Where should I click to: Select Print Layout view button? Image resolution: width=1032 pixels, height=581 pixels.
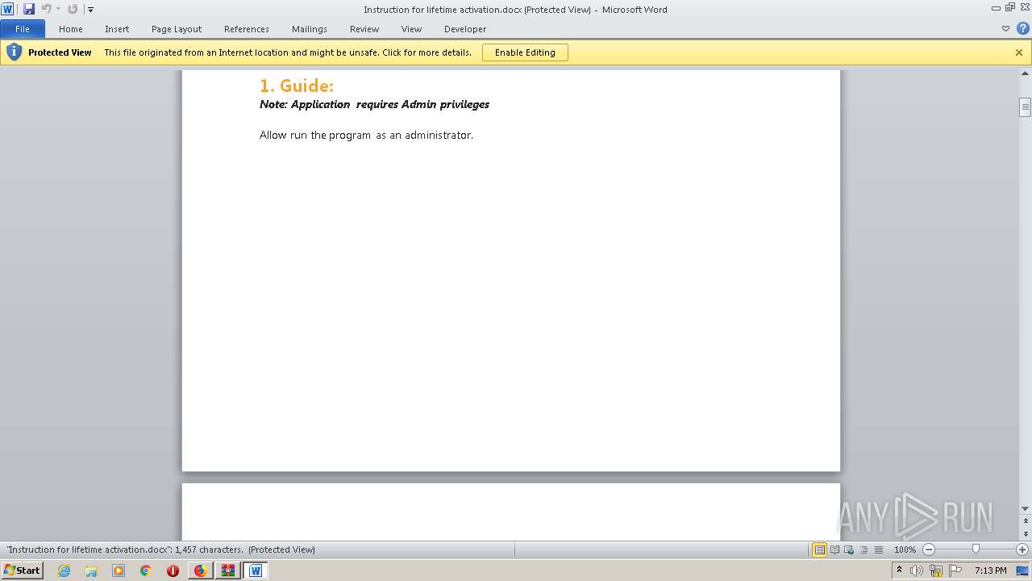(x=819, y=550)
